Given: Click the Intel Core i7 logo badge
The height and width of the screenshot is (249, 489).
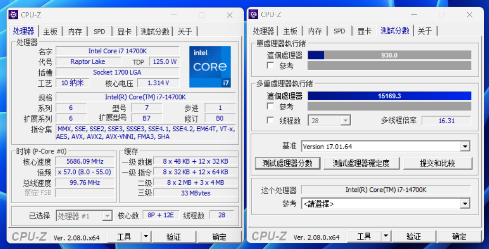Looking at the screenshot, I should pos(210,67).
